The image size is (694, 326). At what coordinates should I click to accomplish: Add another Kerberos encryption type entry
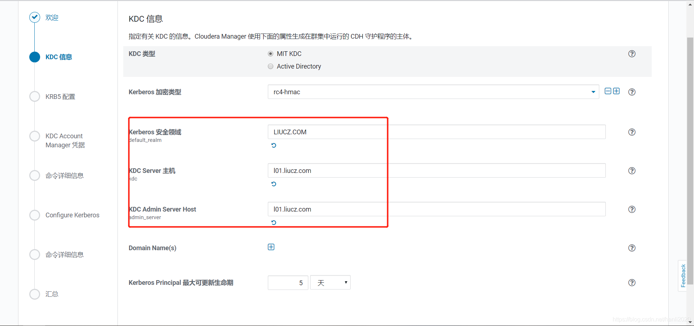(616, 91)
